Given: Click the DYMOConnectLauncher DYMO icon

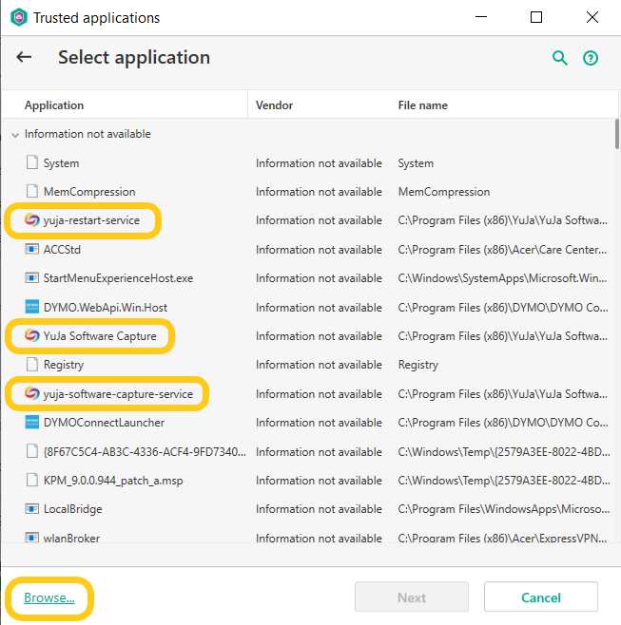Looking at the screenshot, I should click(32, 422).
